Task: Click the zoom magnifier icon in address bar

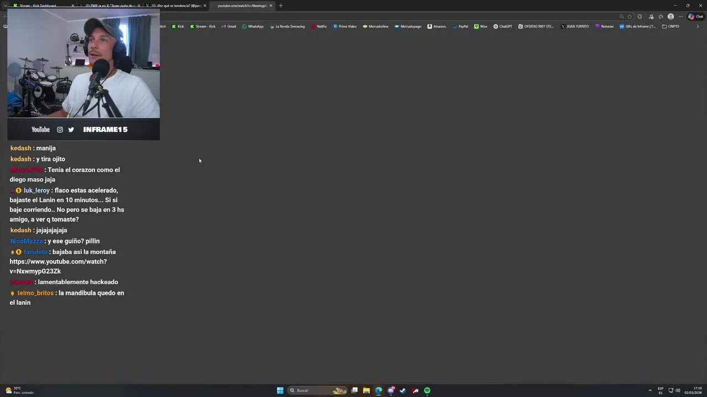Action: [x=621, y=17]
